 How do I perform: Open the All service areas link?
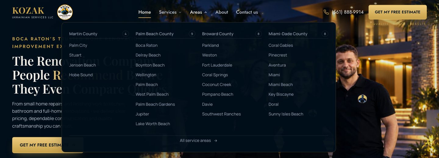tap(198, 141)
